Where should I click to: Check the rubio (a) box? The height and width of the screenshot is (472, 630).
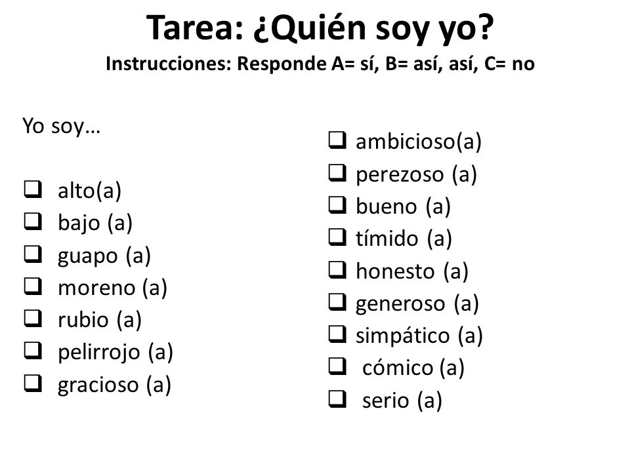pyautogui.click(x=33, y=319)
